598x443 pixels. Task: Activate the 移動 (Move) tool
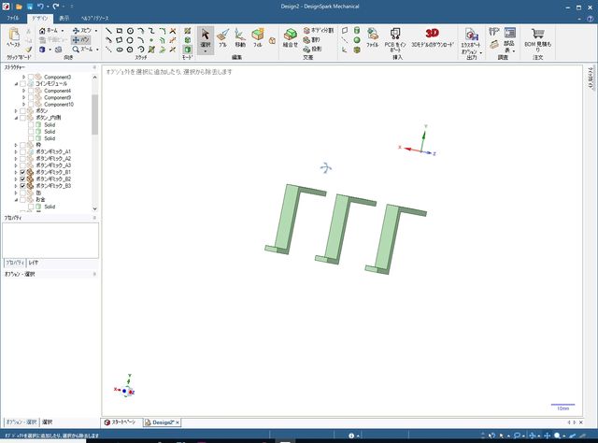coord(240,37)
